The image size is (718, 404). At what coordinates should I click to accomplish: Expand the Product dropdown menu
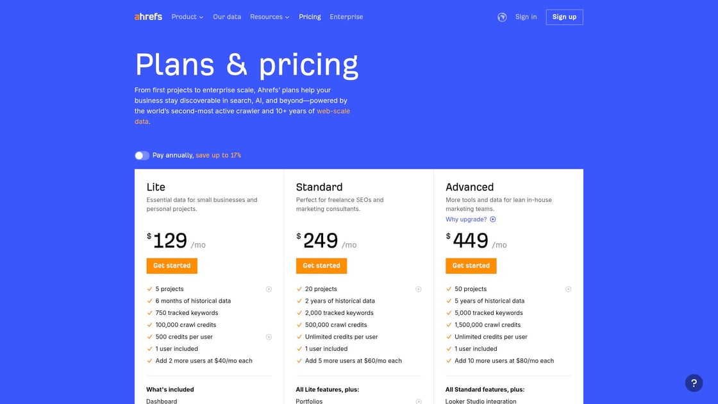click(x=187, y=17)
